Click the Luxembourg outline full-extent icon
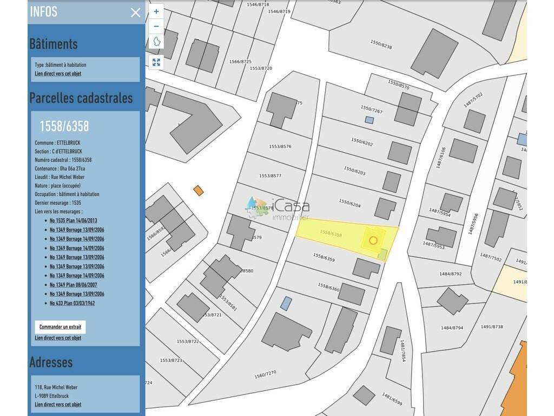 156,42
